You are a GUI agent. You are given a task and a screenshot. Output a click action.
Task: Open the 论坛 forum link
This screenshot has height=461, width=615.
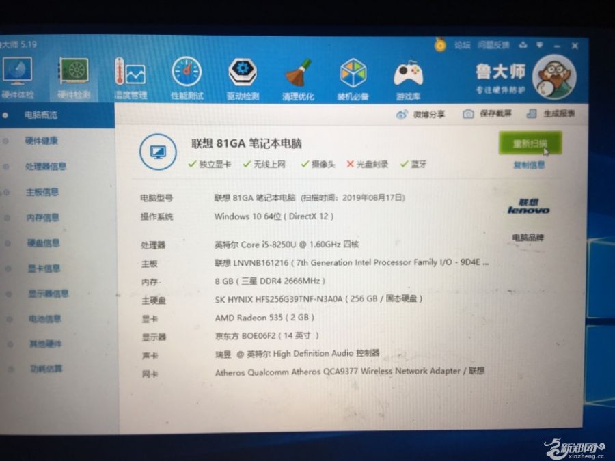tap(462, 46)
